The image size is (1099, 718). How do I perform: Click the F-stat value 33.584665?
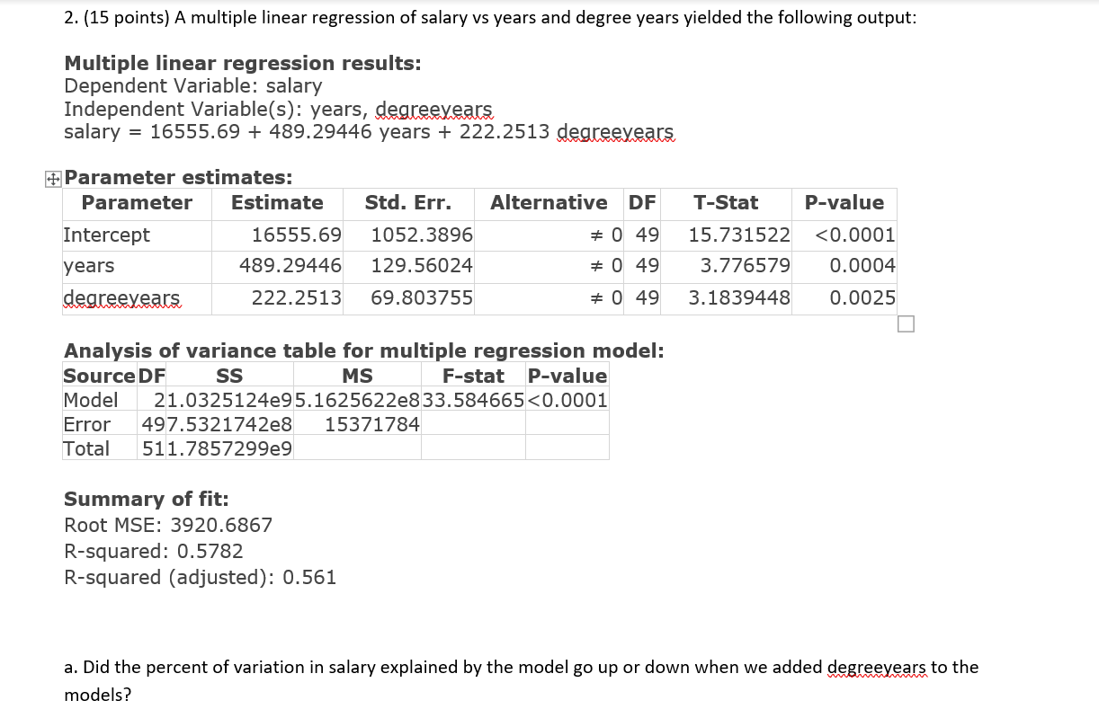(471, 400)
